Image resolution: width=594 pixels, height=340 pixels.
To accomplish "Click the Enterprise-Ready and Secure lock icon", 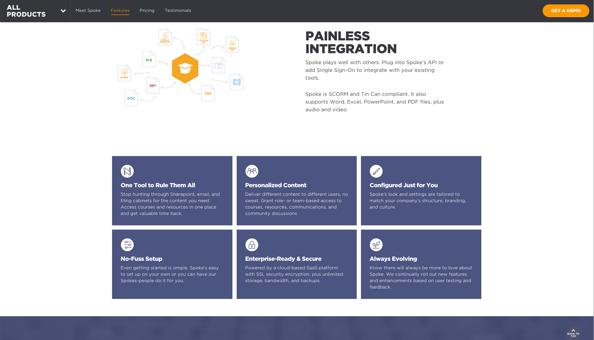I will 251,244.
